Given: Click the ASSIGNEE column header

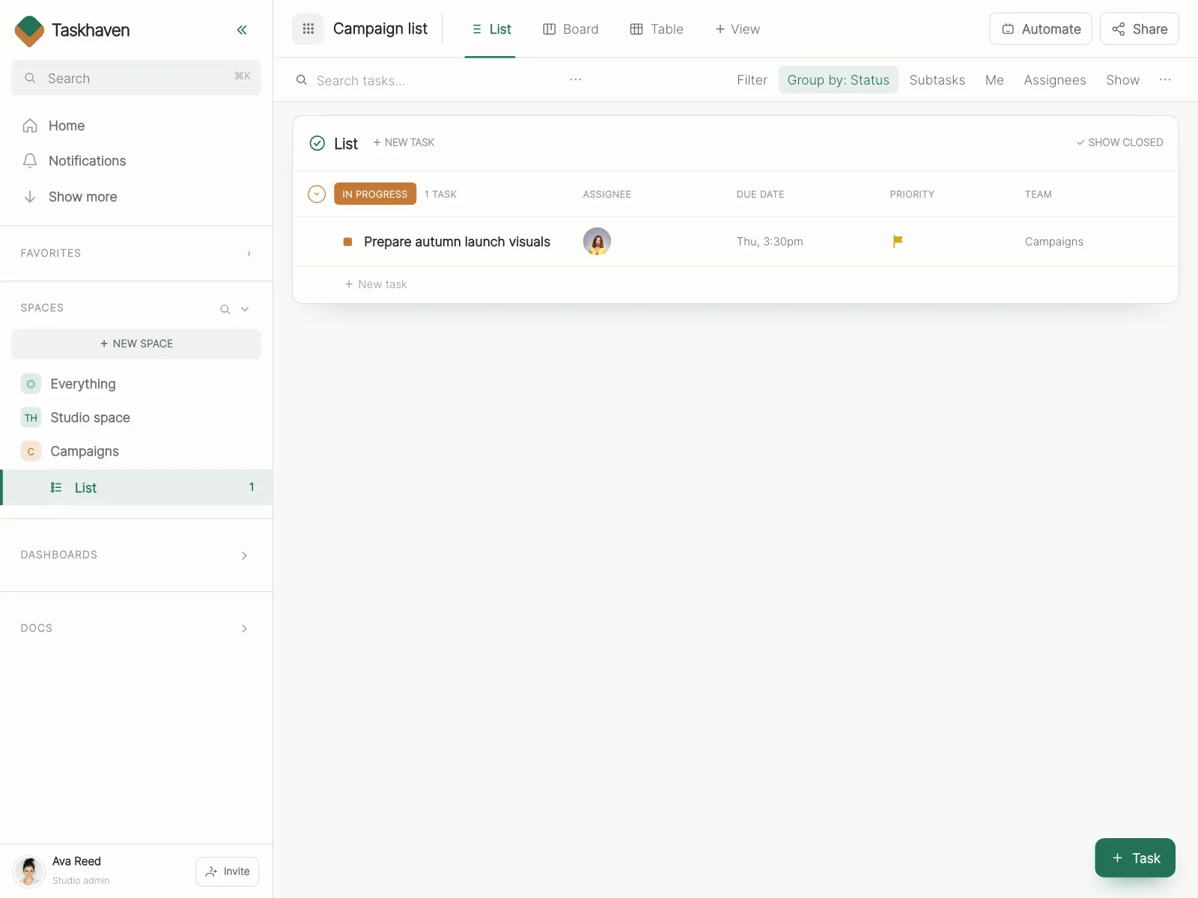Looking at the screenshot, I should click(x=607, y=194).
